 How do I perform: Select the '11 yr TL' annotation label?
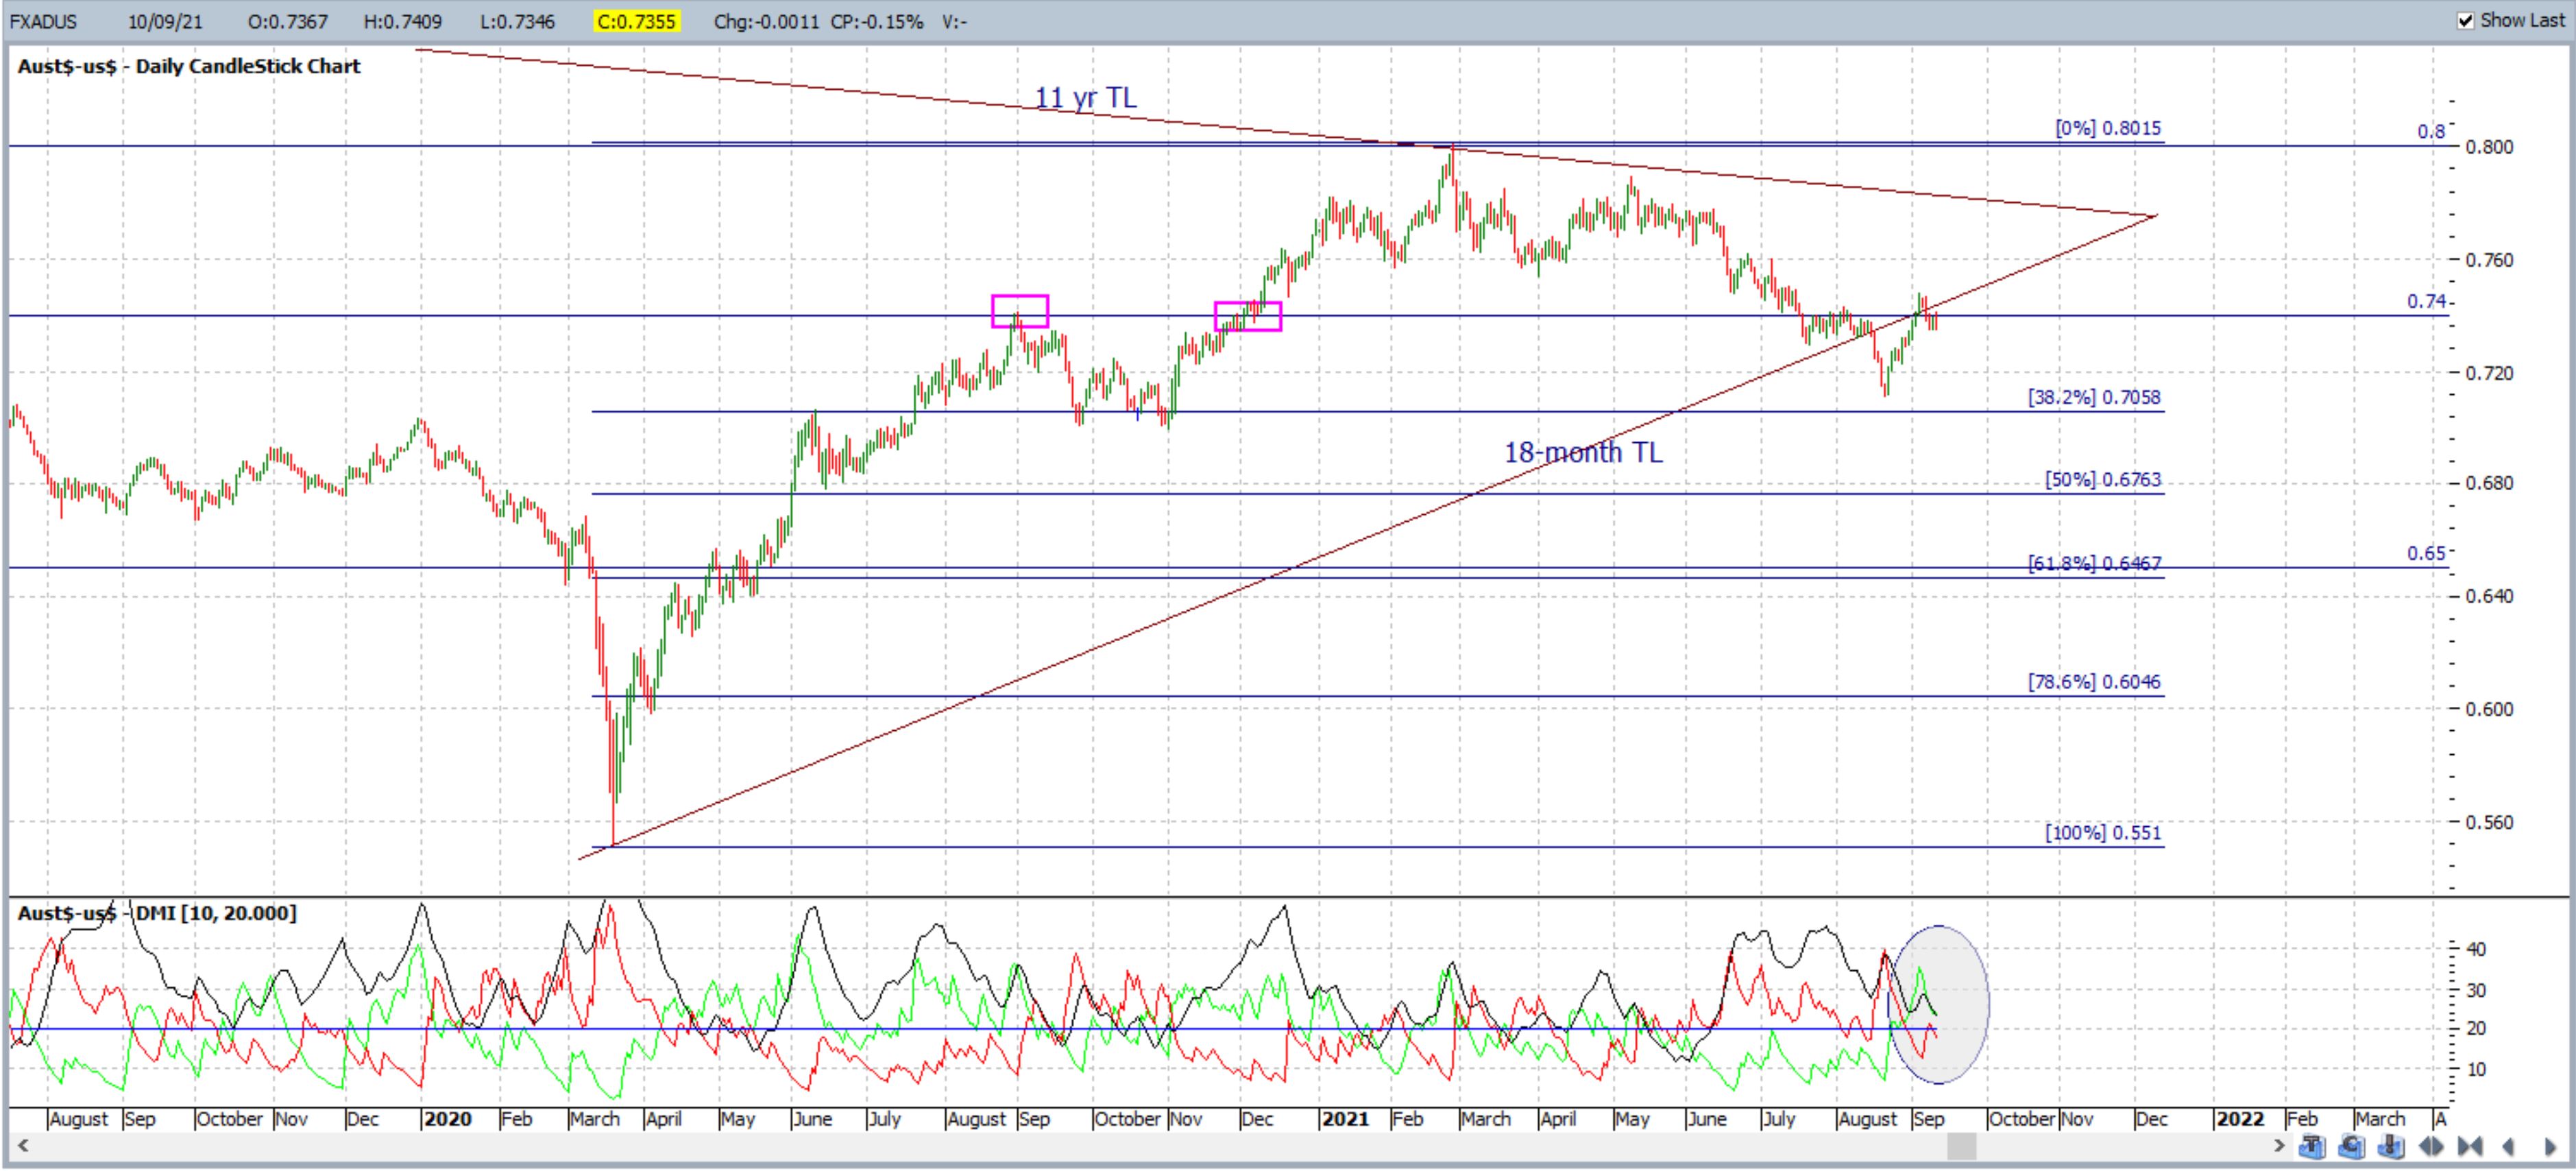point(1086,98)
